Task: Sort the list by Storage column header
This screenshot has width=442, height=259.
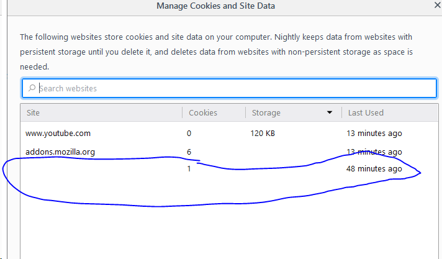Action: 294,112
